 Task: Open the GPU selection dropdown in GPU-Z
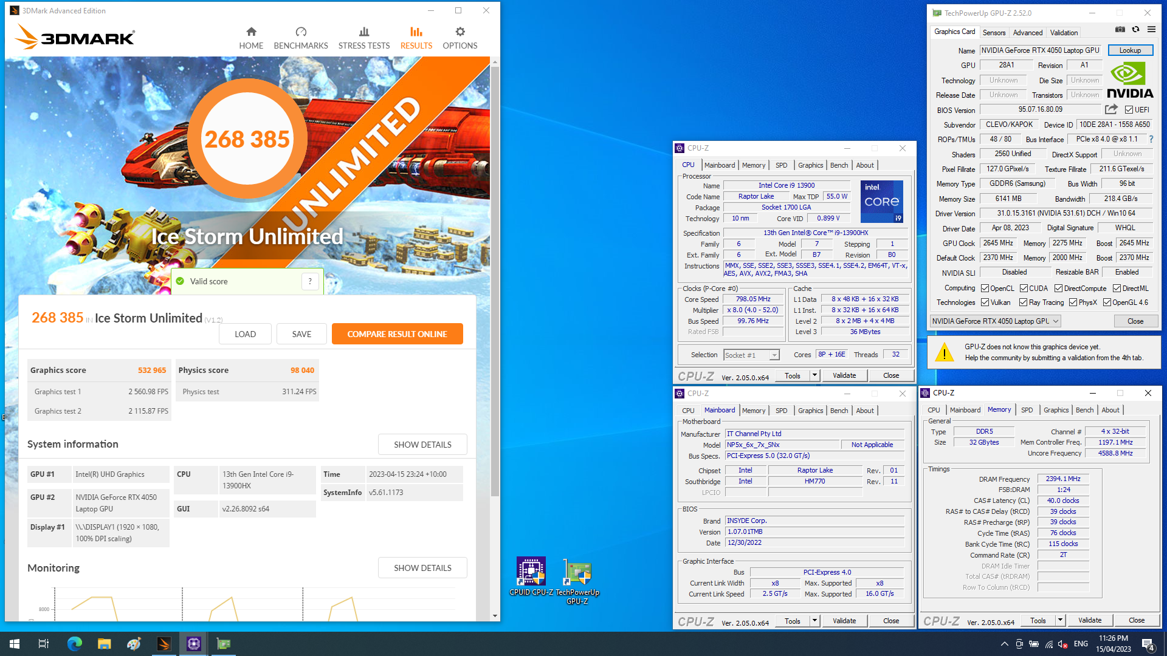996,321
